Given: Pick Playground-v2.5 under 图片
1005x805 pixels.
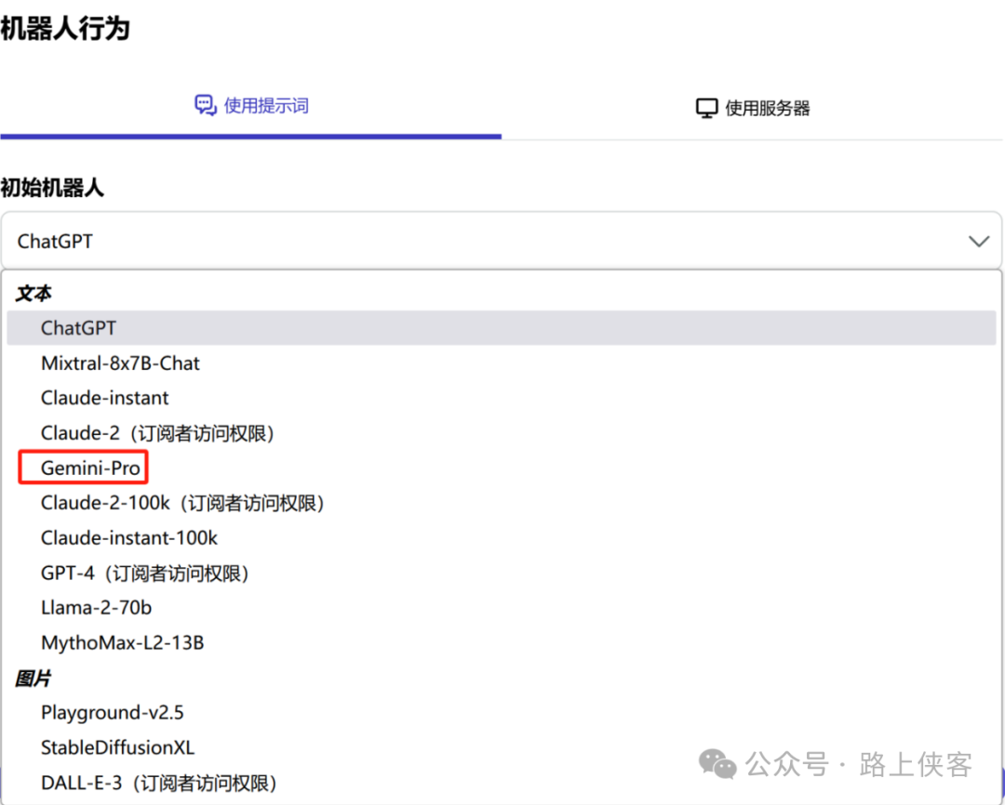Looking at the screenshot, I should 502,712.
